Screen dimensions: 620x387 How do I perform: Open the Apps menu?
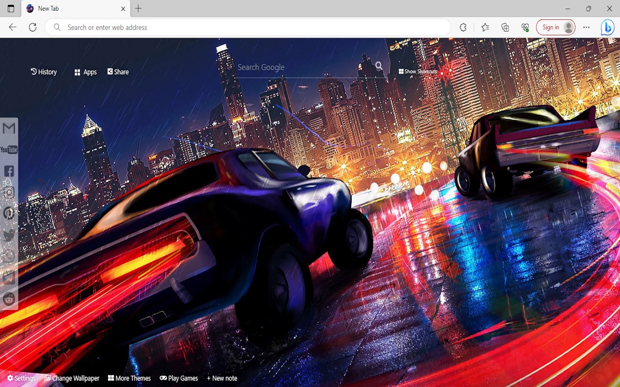click(x=85, y=72)
